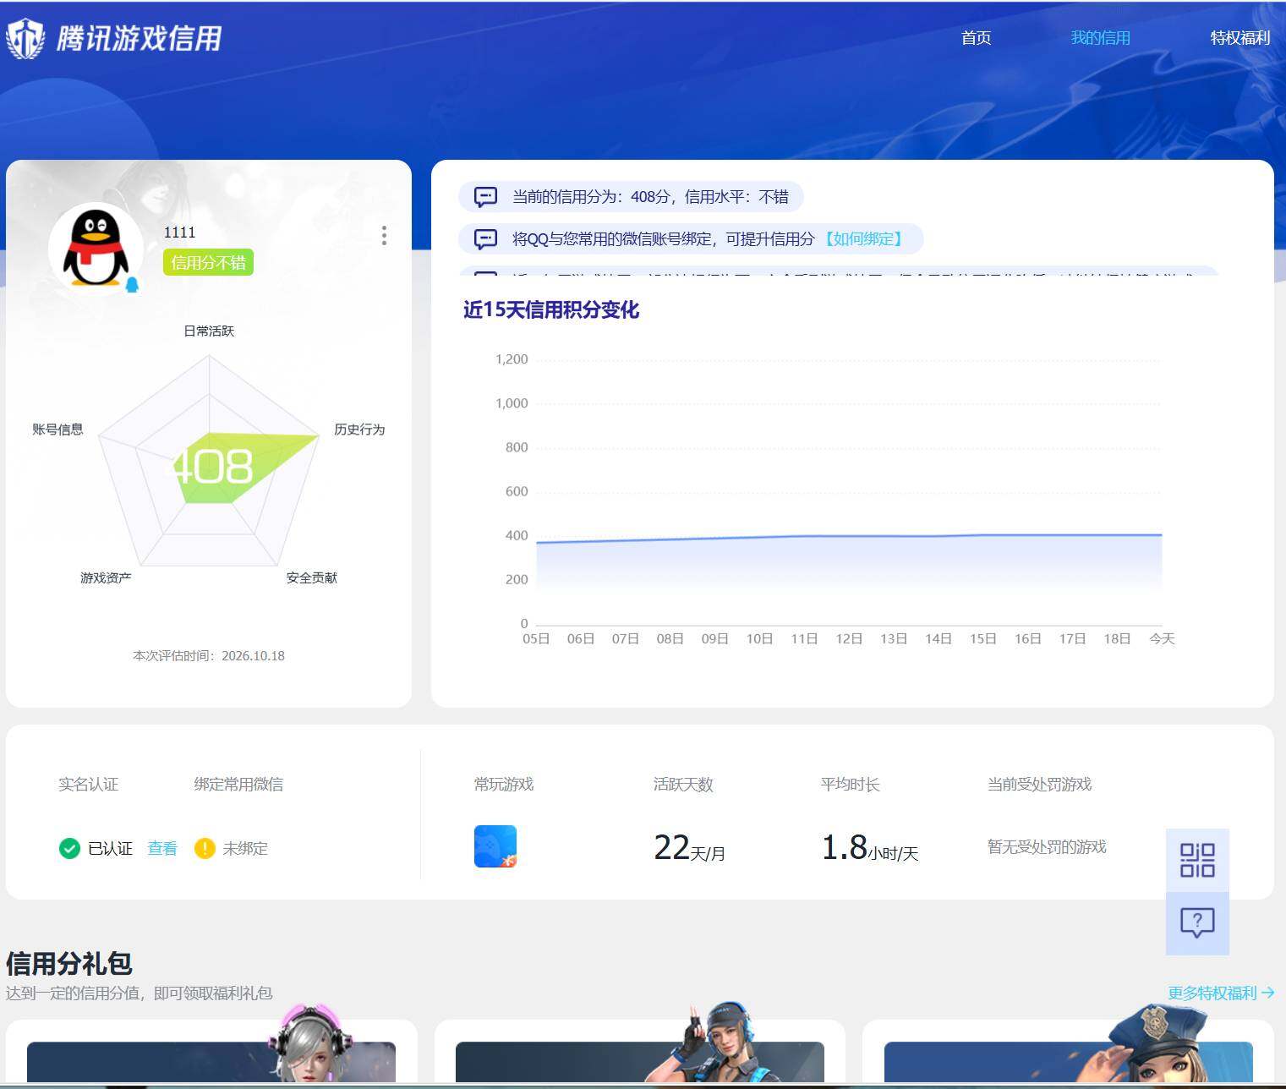Click the 历史行为 radar axis label

359,430
